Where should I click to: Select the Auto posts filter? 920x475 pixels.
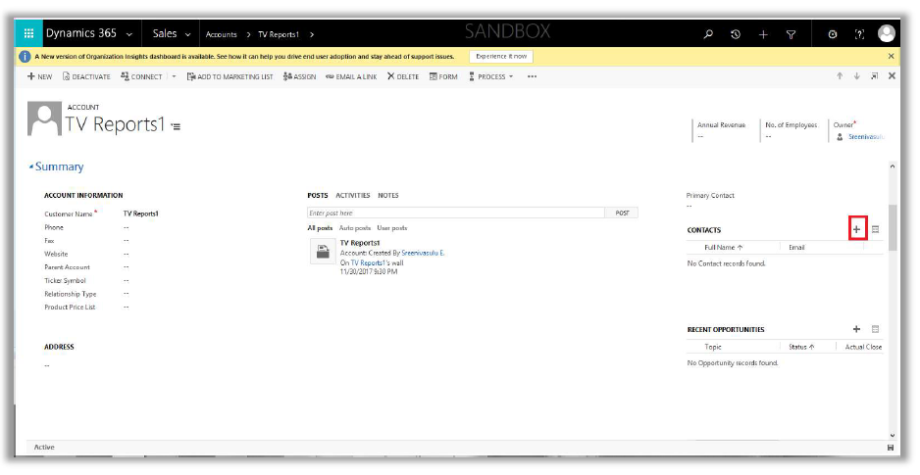click(354, 227)
